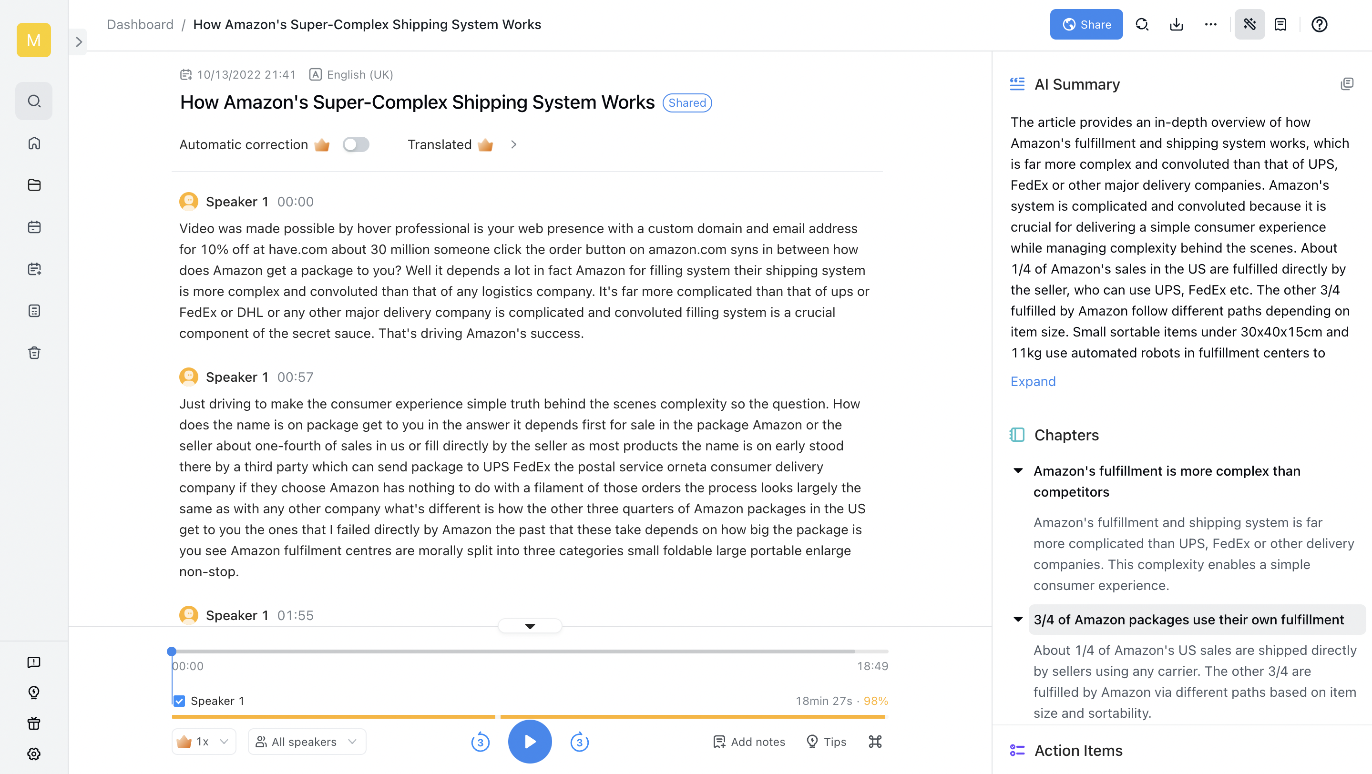
Task: Click the calendar-plus schedule icon in sidebar
Action: coord(34,269)
